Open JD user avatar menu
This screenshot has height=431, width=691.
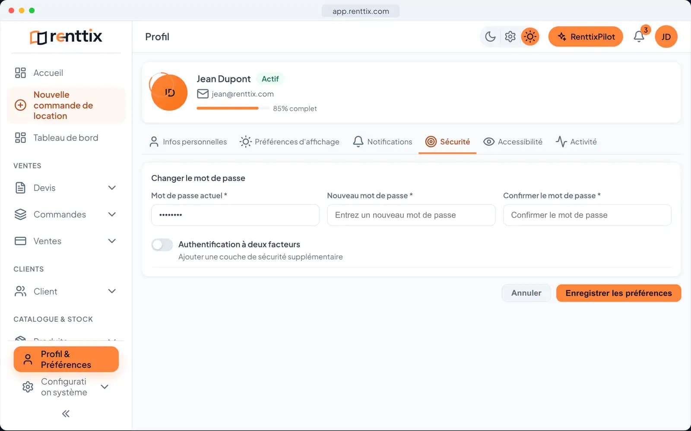point(666,37)
